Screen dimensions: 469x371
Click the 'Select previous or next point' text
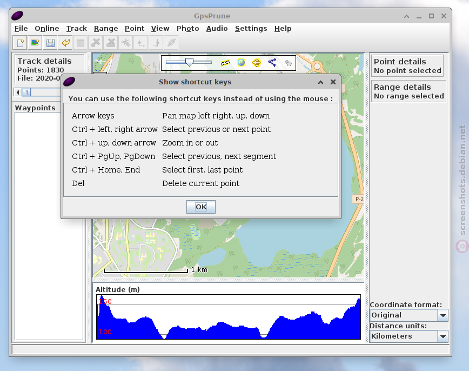point(216,129)
